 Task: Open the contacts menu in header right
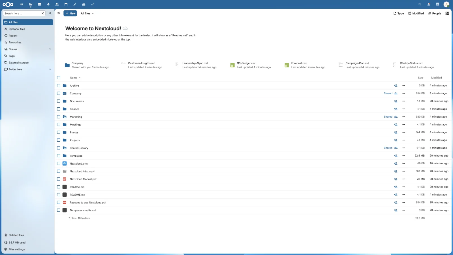[437, 5]
